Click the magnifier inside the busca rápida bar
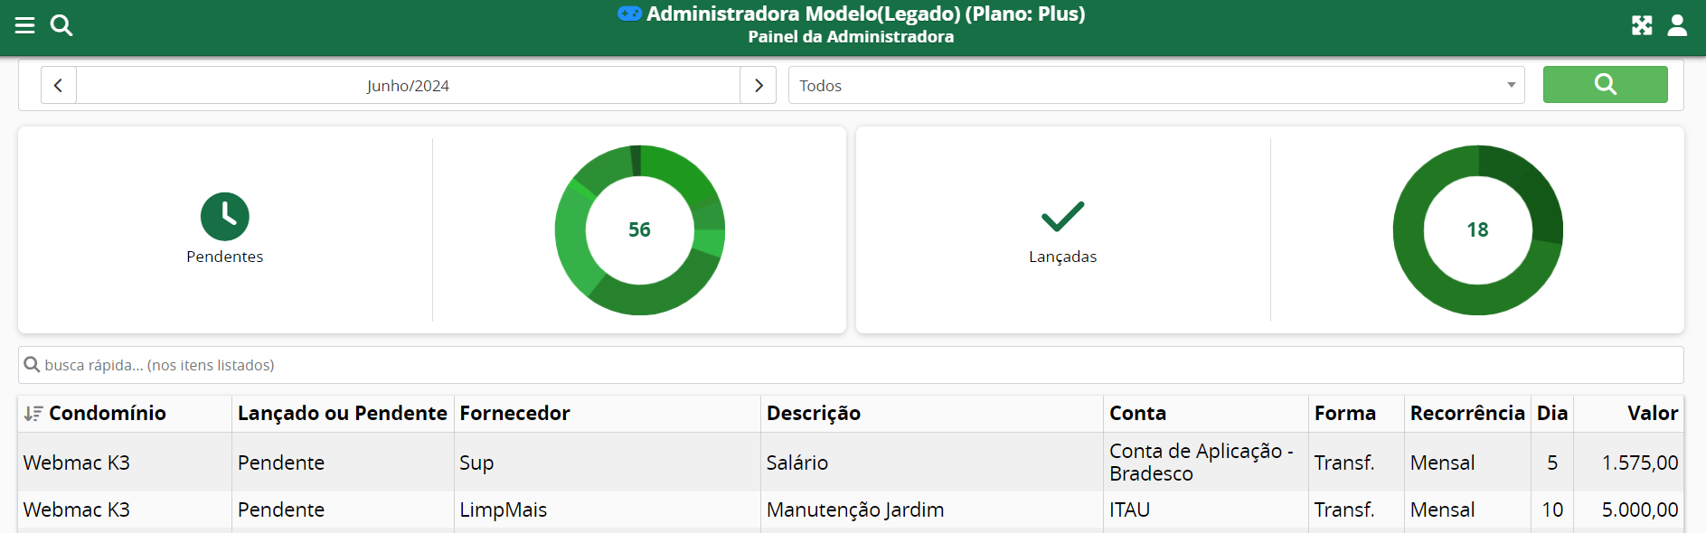Image resolution: width=1706 pixels, height=533 pixels. 32,365
